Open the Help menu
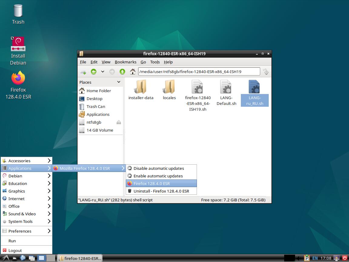 click(168, 62)
